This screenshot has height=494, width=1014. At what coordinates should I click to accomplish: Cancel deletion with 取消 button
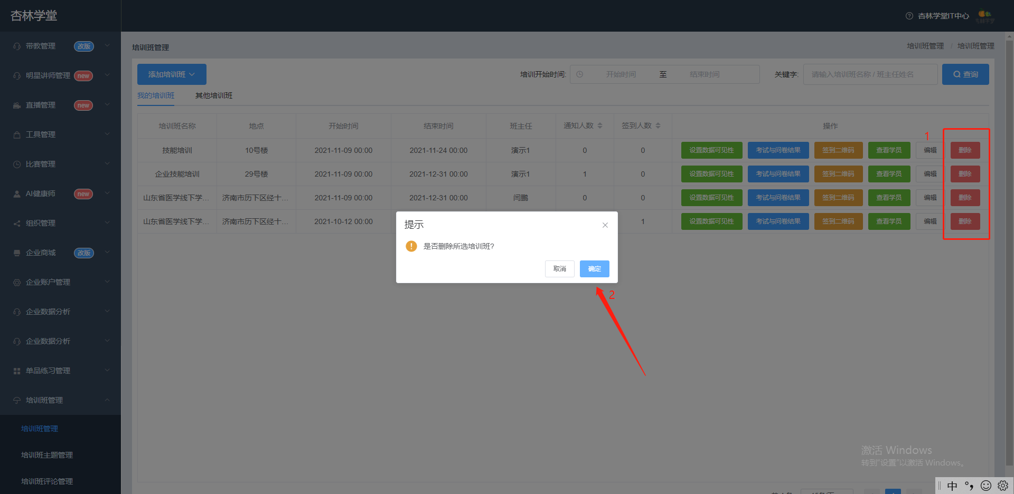[560, 269]
